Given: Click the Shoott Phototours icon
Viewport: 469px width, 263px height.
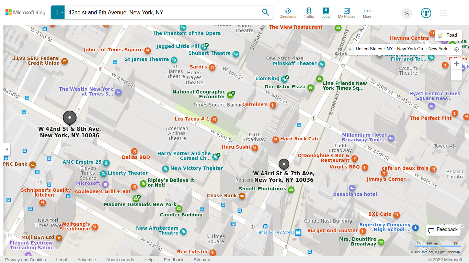Looking at the screenshot, I should [x=291, y=190].
